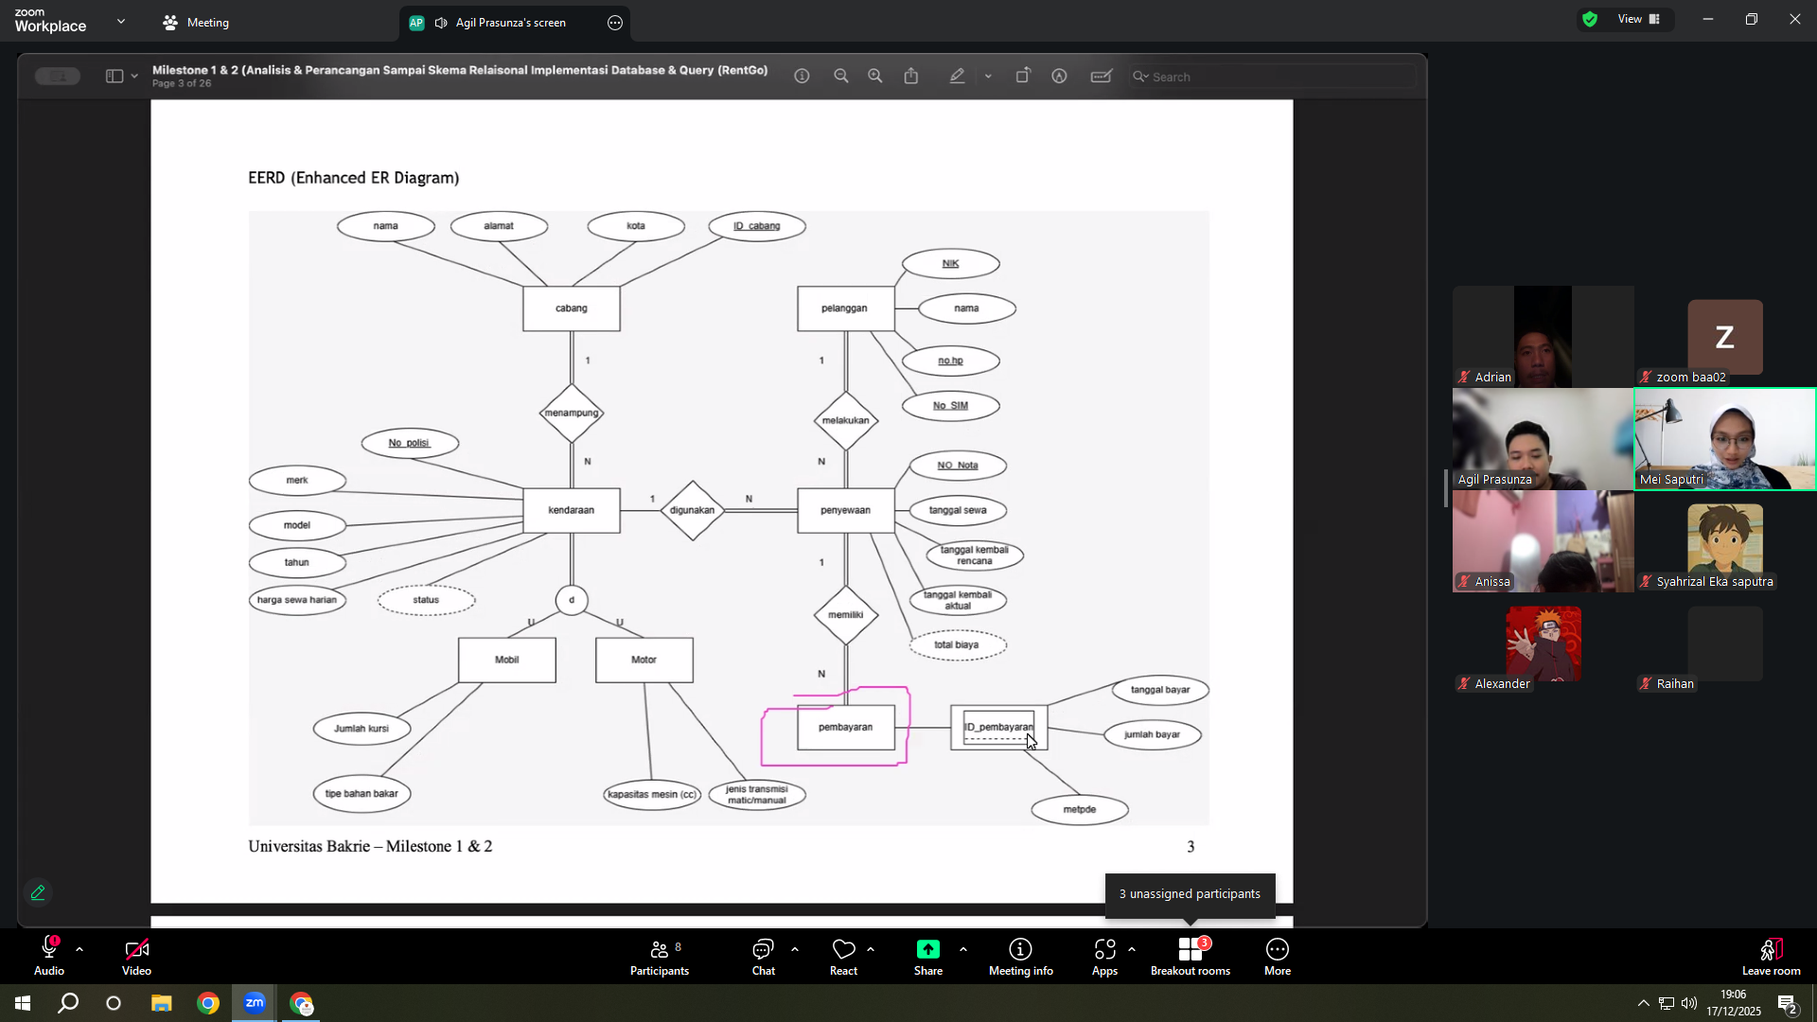Click the Search field in shared PDF viewer
The image size is (1817, 1022).
coord(1274,77)
